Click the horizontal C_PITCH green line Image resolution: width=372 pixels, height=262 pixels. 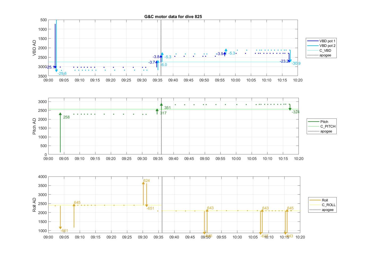[173, 109]
